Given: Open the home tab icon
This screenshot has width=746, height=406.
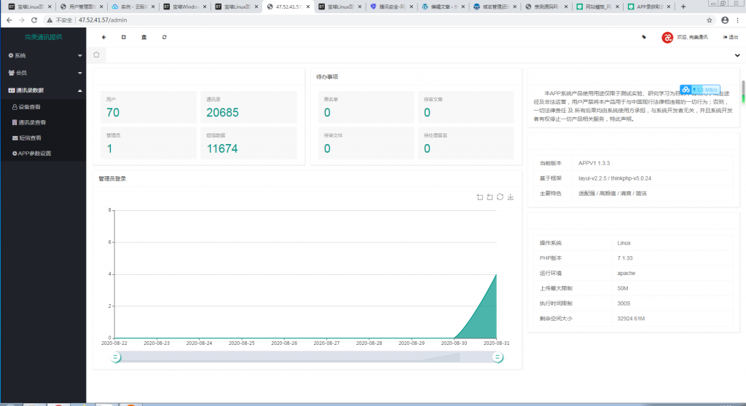Looking at the screenshot, I should coord(96,55).
